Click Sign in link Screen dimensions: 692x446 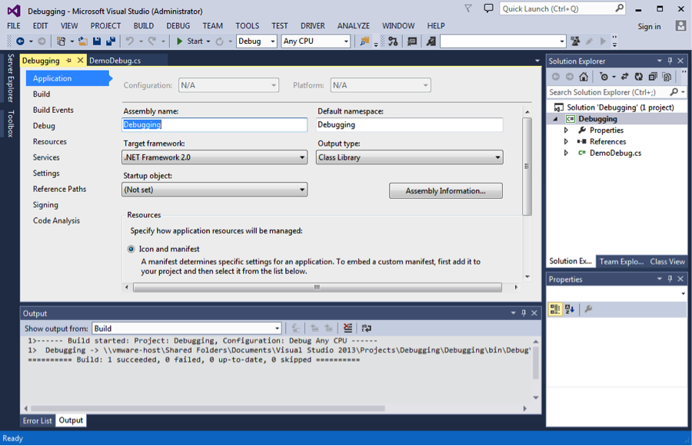click(x=649, y=26)
